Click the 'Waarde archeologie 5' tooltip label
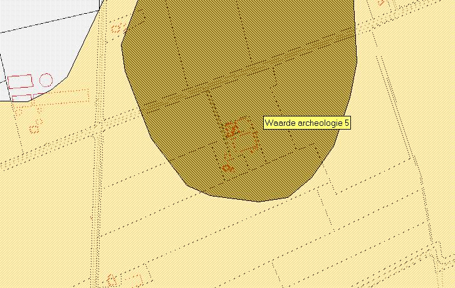Viewport: 455px width, 288px height. click(307, 123)
